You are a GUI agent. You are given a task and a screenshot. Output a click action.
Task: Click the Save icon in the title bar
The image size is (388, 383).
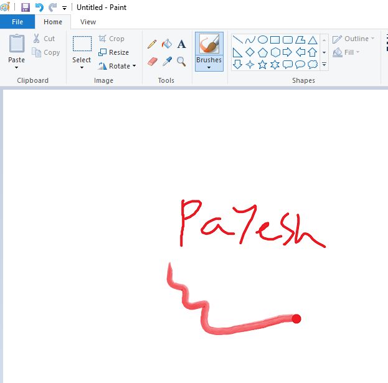click(x=26, y=7)
